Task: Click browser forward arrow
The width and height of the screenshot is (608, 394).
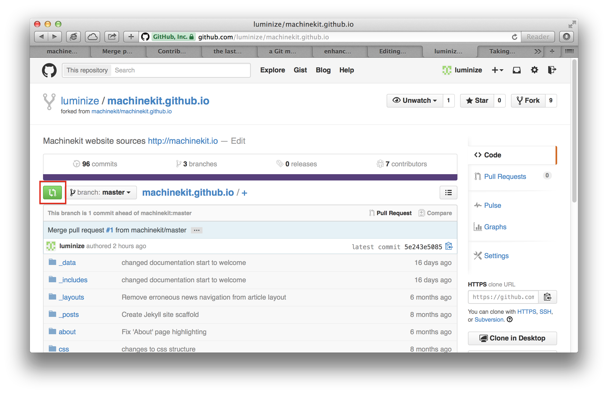Action: click(x=55, y=37)
